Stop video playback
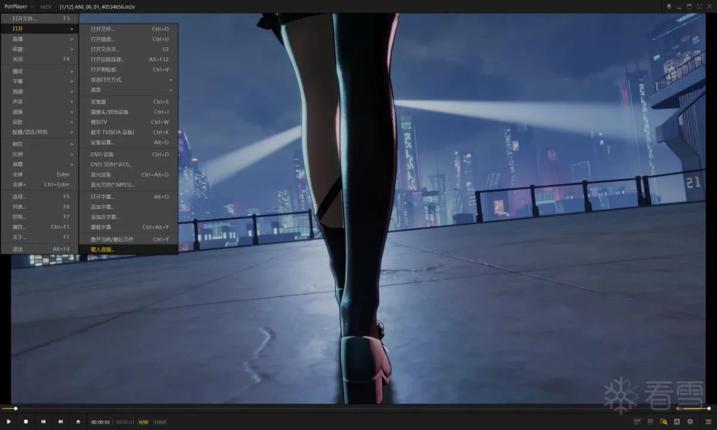 [26, 422]
